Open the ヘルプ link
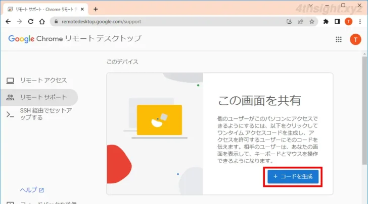Image resolution: width=368 pixels, height=204 pixels. [x=32, y=190]
